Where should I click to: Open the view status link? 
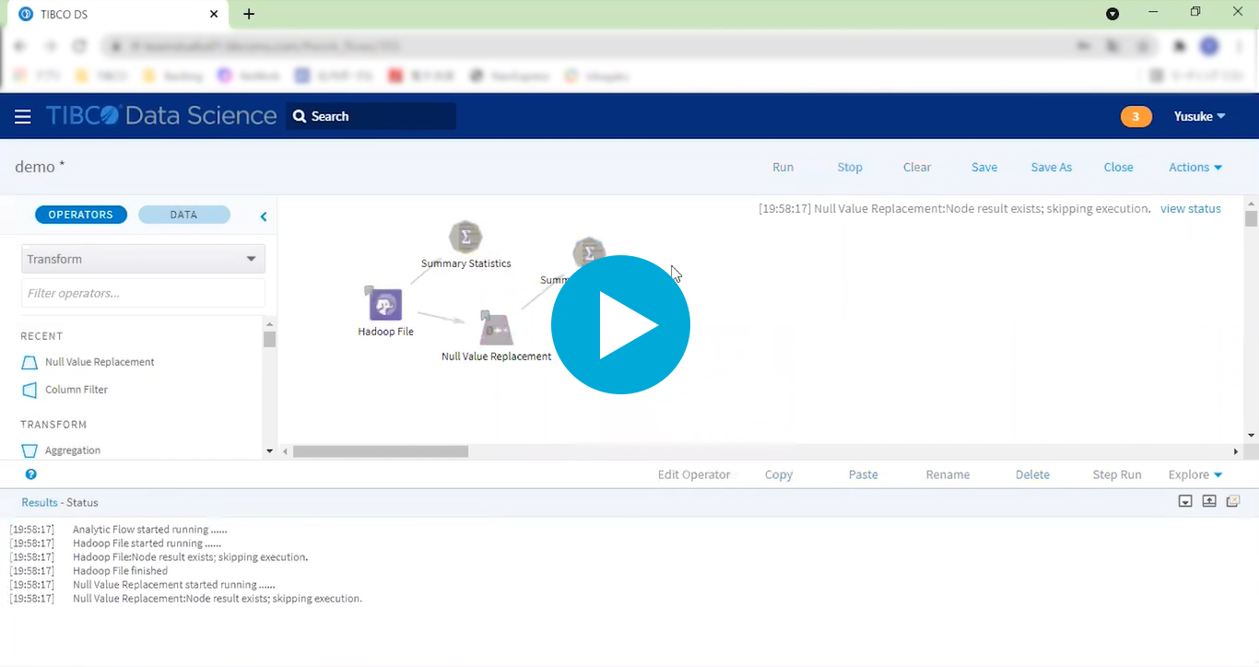click(1191, 209)
